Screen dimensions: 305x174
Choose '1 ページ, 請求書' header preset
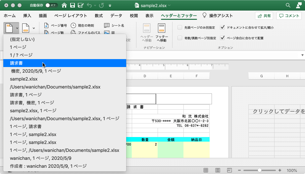tap(65, 126)
